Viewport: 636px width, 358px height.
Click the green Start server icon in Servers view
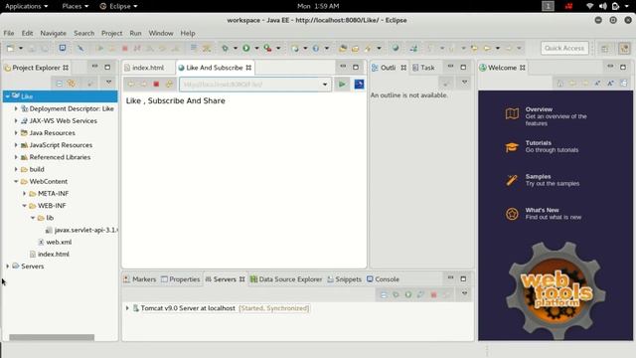point(408,294)
